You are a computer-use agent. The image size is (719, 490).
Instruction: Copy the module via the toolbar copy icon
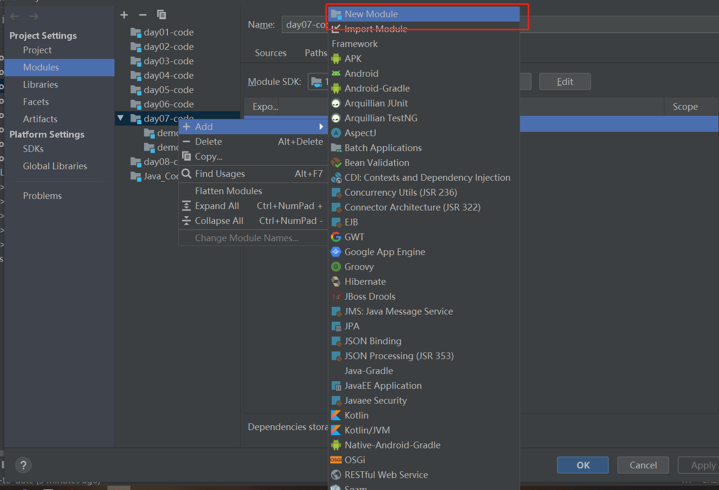pos(162,15)
